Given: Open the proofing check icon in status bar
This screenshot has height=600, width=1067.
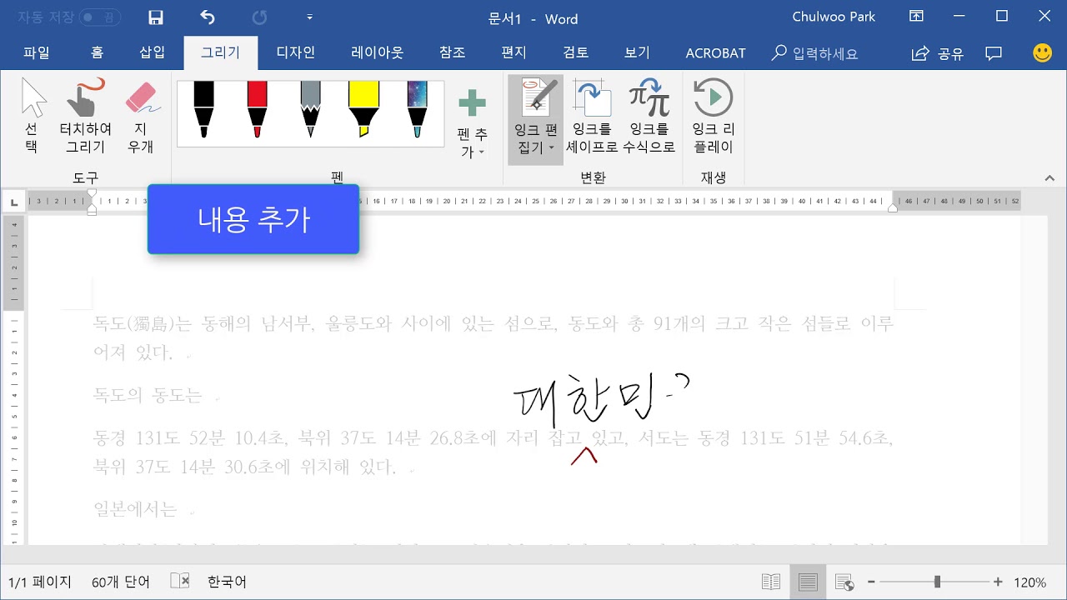Looking at the screenshot, I should (x=179, y=581).
